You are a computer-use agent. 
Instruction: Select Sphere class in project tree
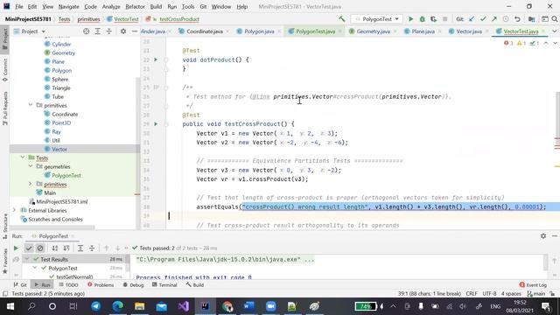59,79
